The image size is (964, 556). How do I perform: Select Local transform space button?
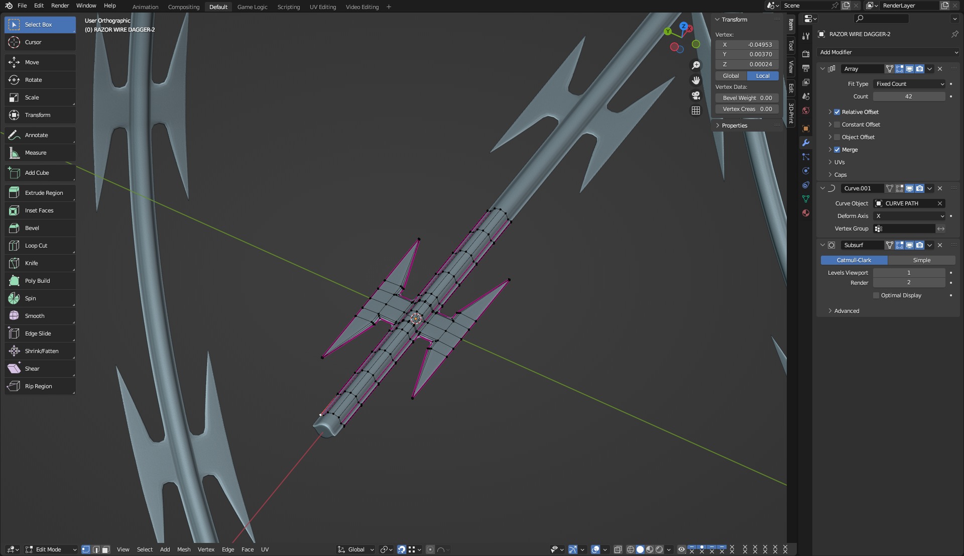click(x=763, y=76)
